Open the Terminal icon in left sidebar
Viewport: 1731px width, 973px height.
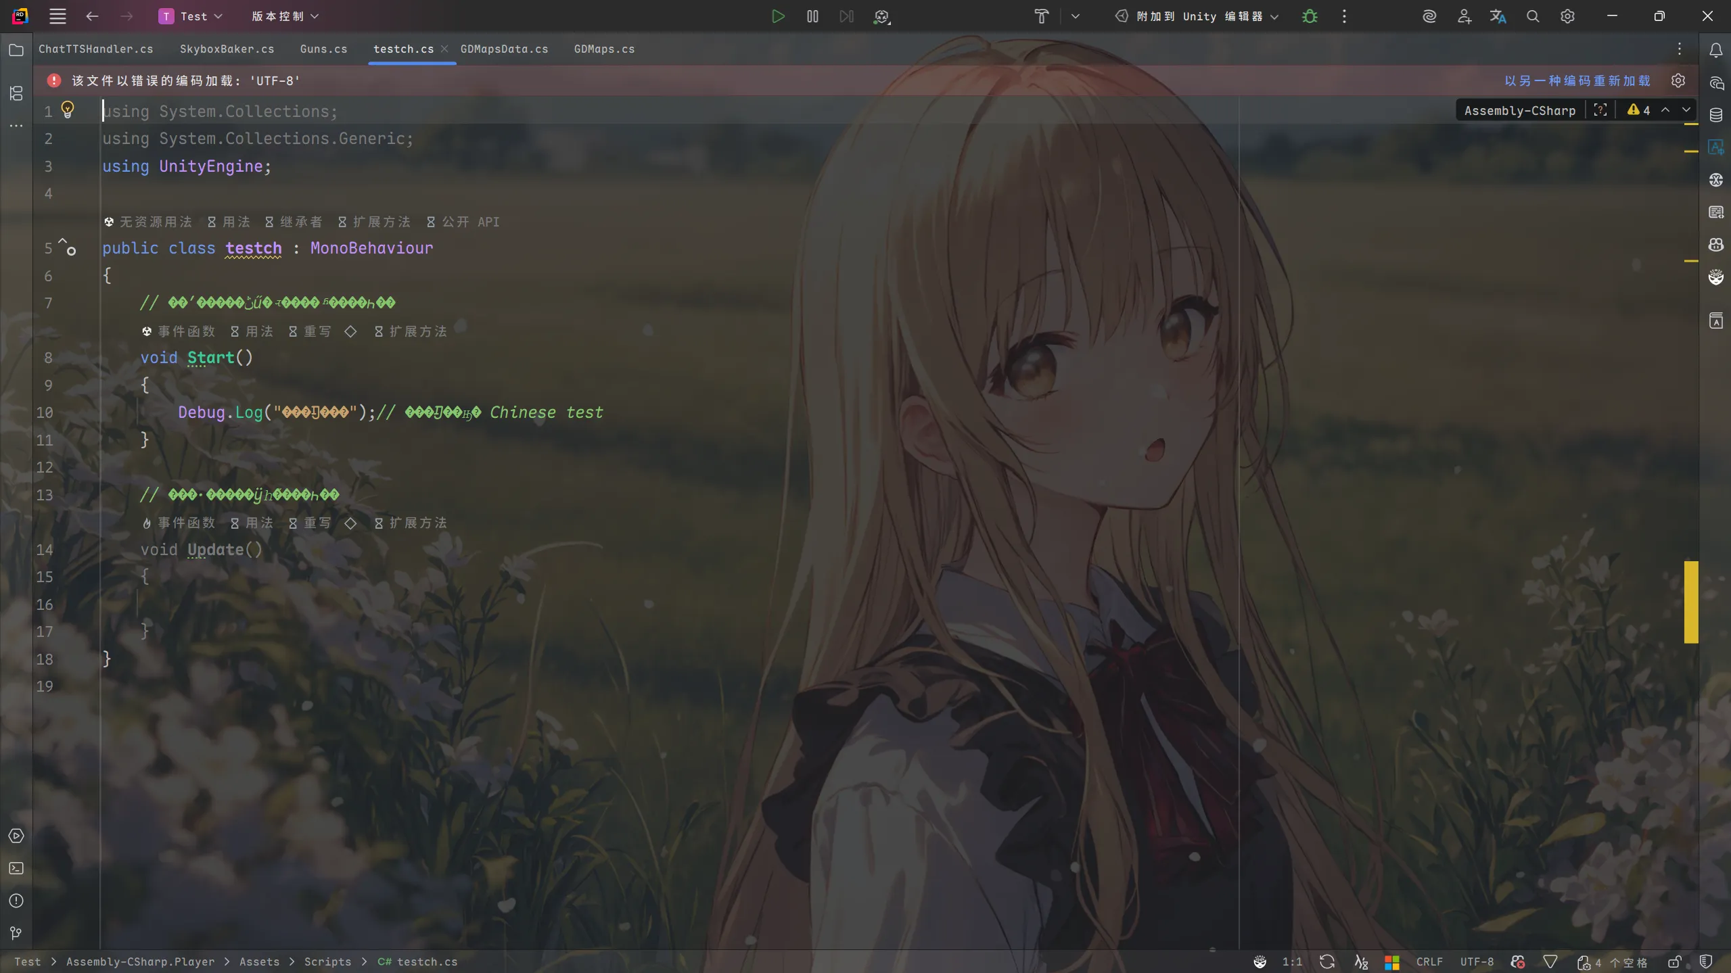[16, 868]
